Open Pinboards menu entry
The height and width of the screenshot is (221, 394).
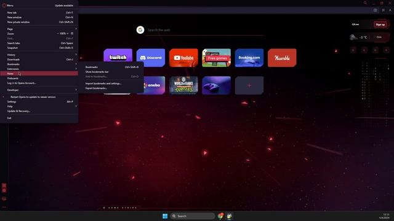click(39, 79)
